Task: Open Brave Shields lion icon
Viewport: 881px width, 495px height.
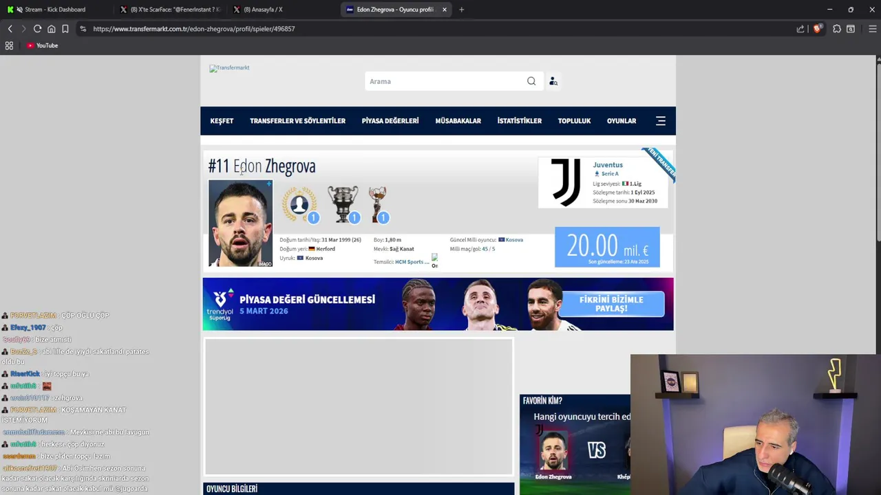Action: coord(817,29)
